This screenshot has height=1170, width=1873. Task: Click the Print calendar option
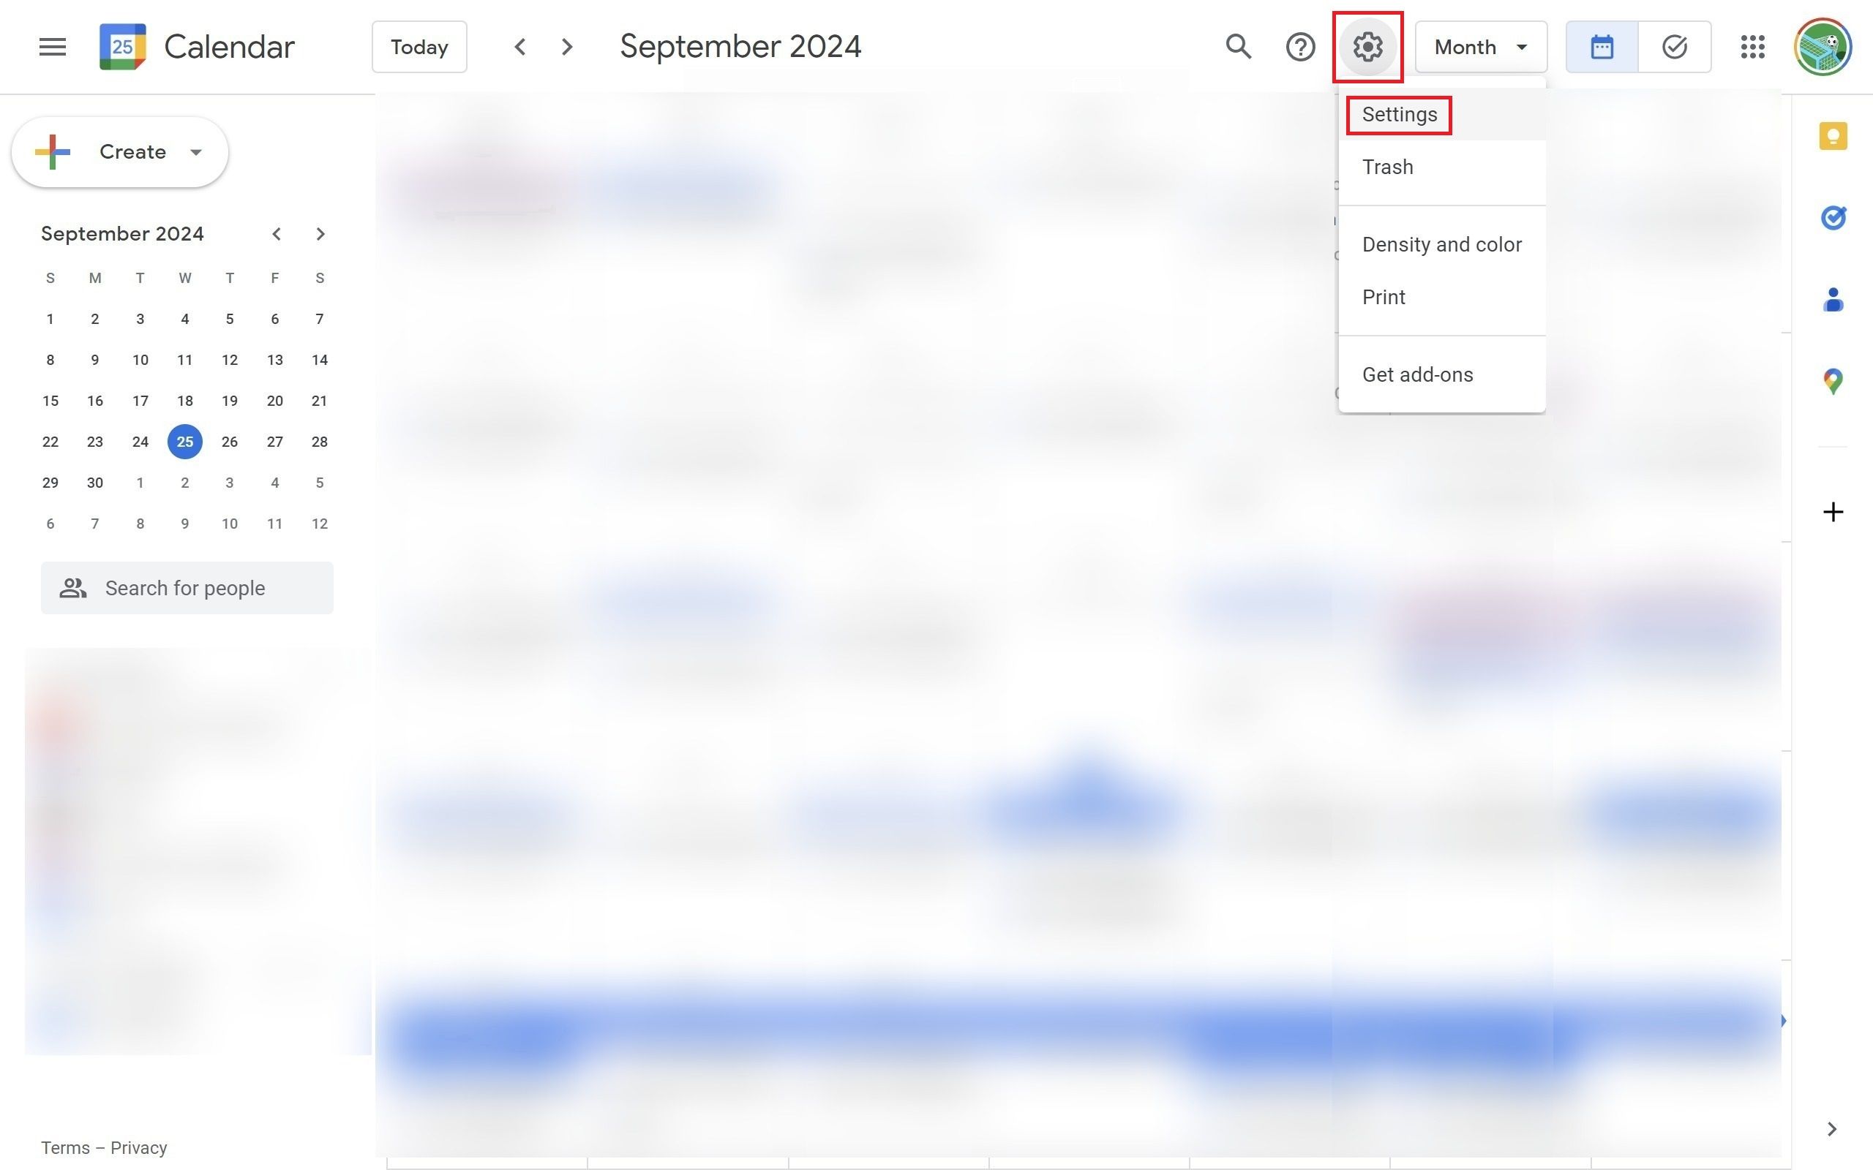tap(1382, 297)
